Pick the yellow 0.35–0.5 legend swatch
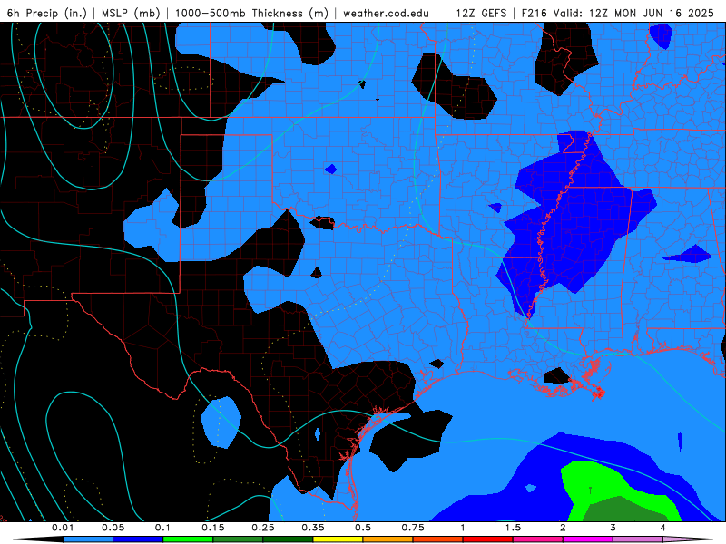Viewport: 726px width, 544px height. (x=338, y=539)
